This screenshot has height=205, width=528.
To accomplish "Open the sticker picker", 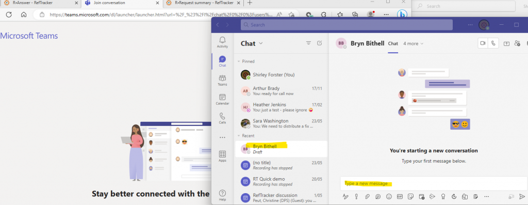I will tap(411, 196).
